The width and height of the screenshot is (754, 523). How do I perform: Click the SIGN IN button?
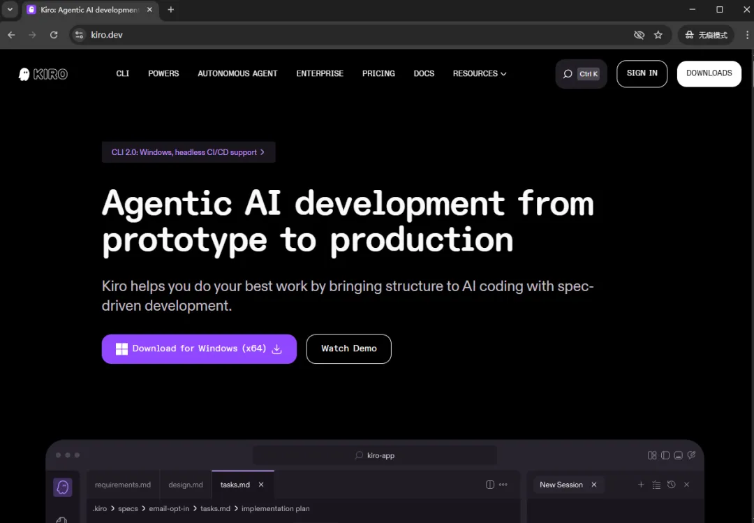pos(642,73)
